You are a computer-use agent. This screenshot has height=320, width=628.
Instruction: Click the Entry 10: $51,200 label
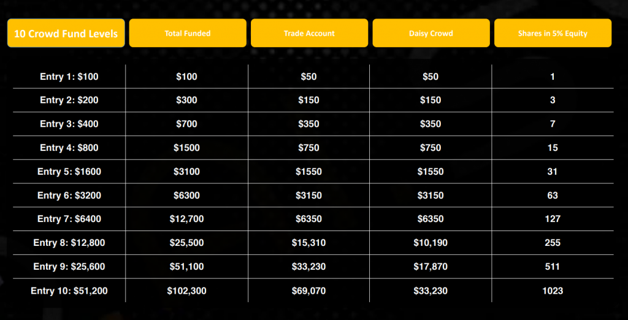69,291
